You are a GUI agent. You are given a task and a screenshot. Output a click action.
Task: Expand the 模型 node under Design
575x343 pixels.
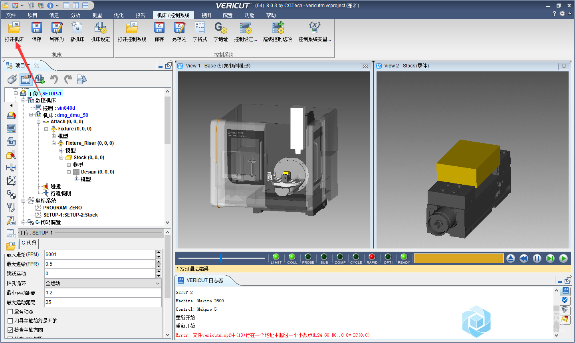point(76,179)
